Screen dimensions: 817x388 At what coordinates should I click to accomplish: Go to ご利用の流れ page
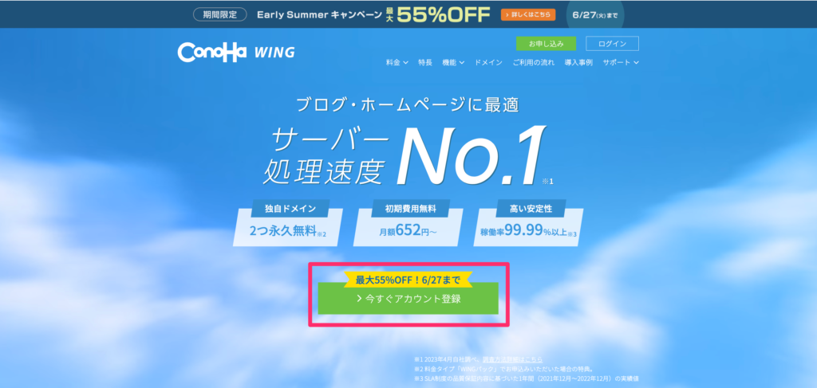pos(534,62)
